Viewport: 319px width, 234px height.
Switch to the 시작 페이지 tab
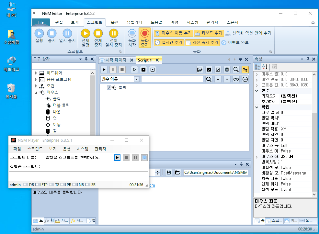[x=116, y=60]
